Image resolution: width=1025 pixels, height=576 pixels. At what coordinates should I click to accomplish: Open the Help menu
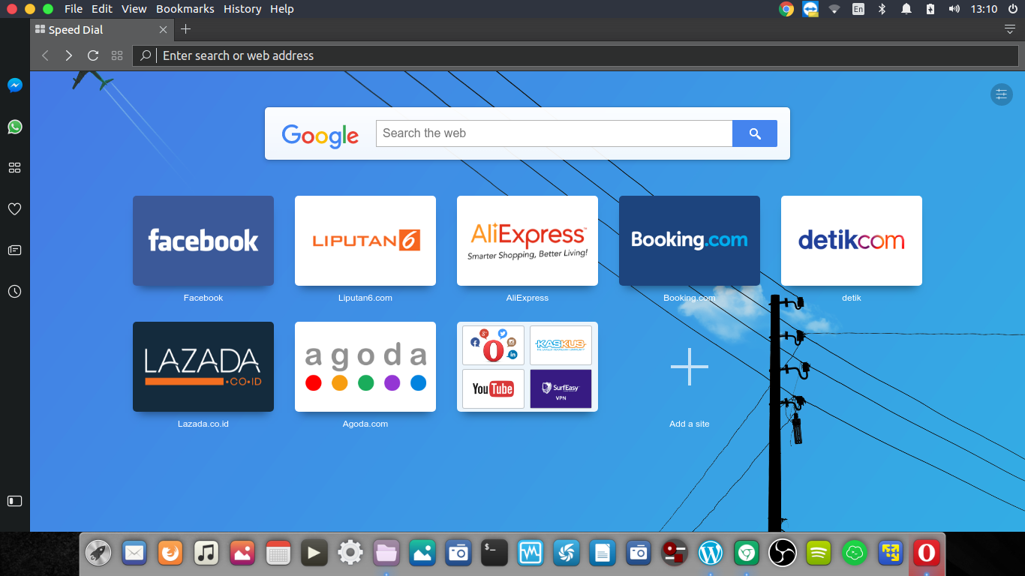point(282,9)
